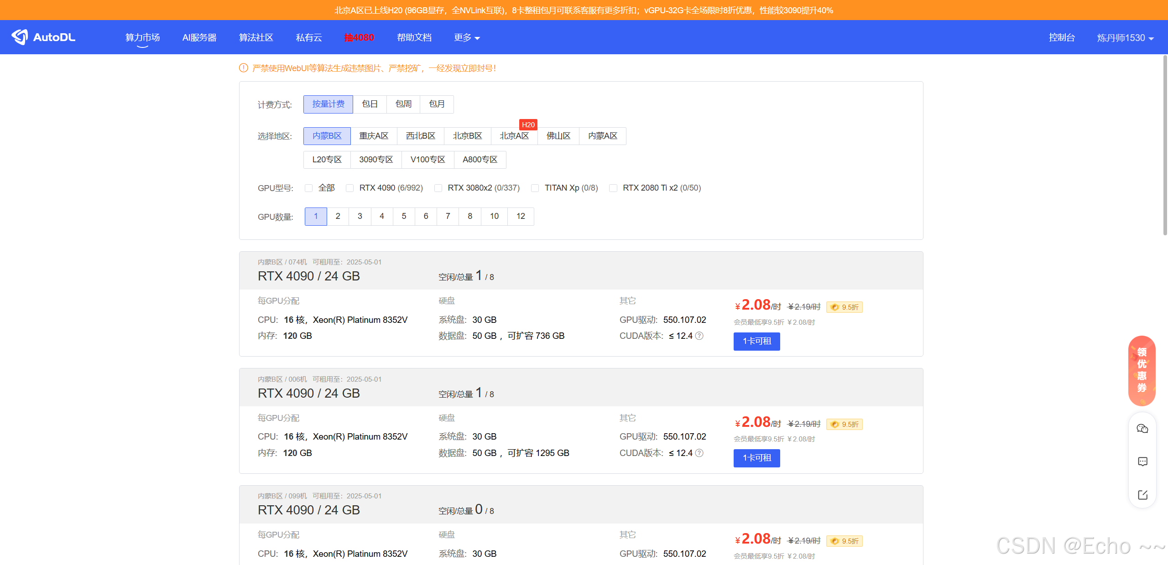Screen dimensions: 1168x565
Task: Click the page vertical scrollbar
Action: point(1165,146)
